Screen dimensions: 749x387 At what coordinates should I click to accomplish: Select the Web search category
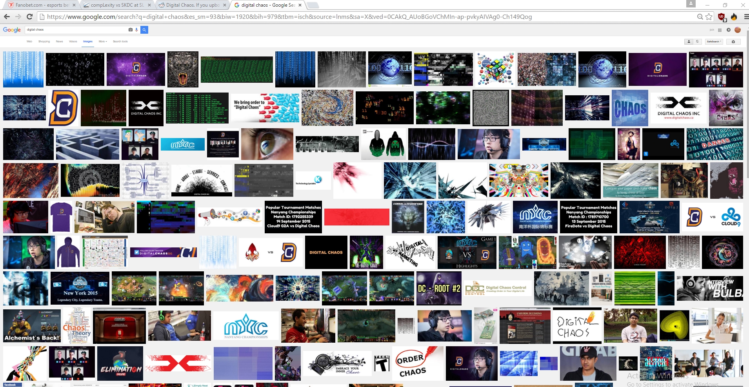click(29, 42)
